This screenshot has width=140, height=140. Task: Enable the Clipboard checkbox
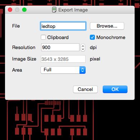pos(43,37)
